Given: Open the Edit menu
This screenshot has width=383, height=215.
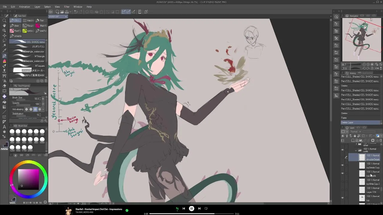Looking at the screenshot, I should (13, 7).
